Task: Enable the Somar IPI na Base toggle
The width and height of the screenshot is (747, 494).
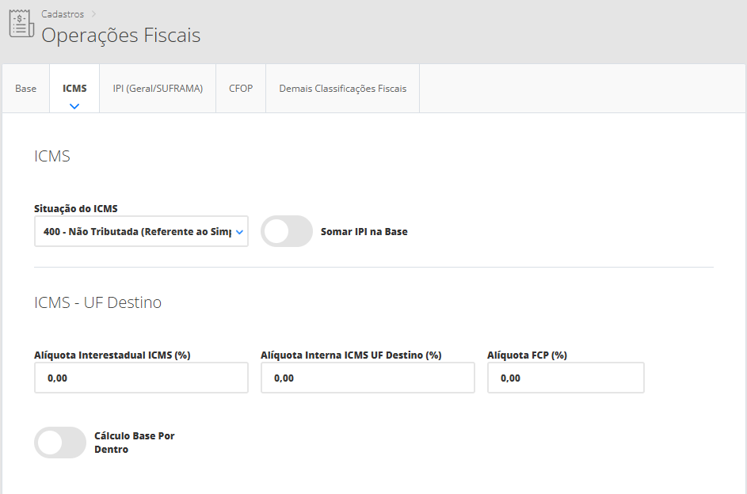Action: point(287,232)
